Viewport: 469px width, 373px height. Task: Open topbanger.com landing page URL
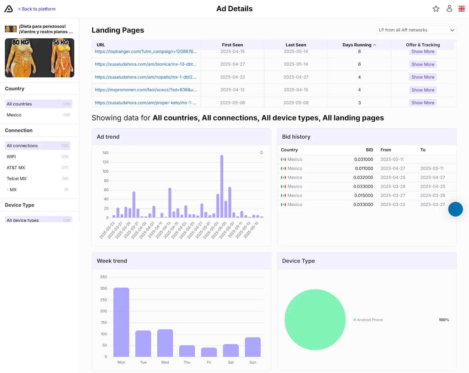pos(146,52)
